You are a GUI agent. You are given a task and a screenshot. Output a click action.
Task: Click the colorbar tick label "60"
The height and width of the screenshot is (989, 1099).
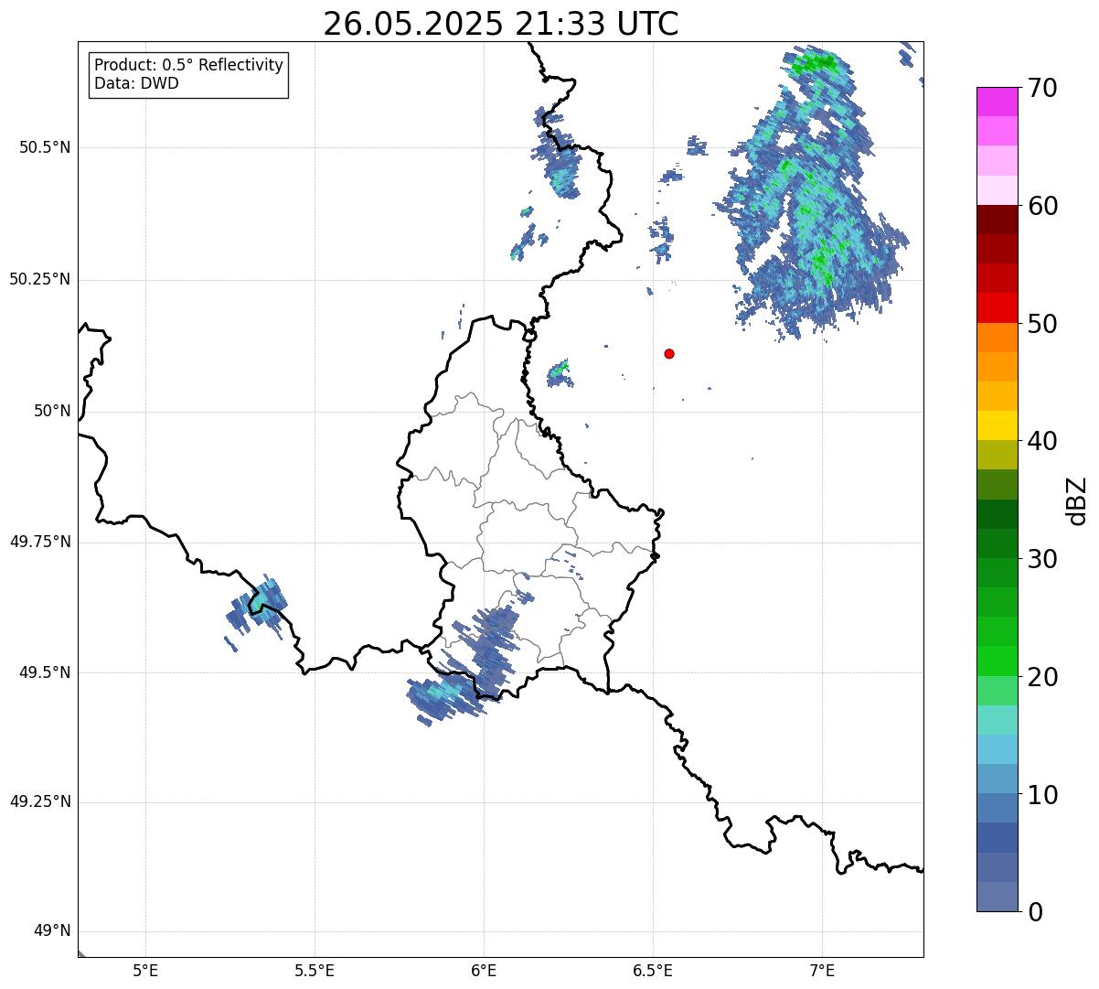click(x=1042, y=206)
